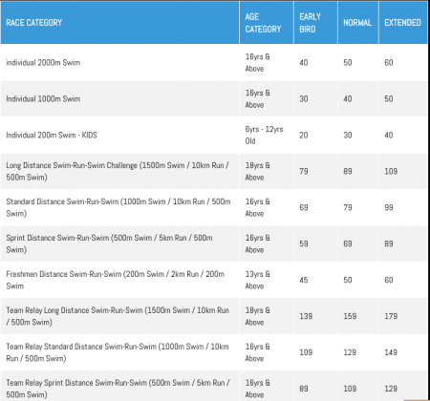Click early bird price 79 for Long Distance
430x401 pixels.
point(304,171)
